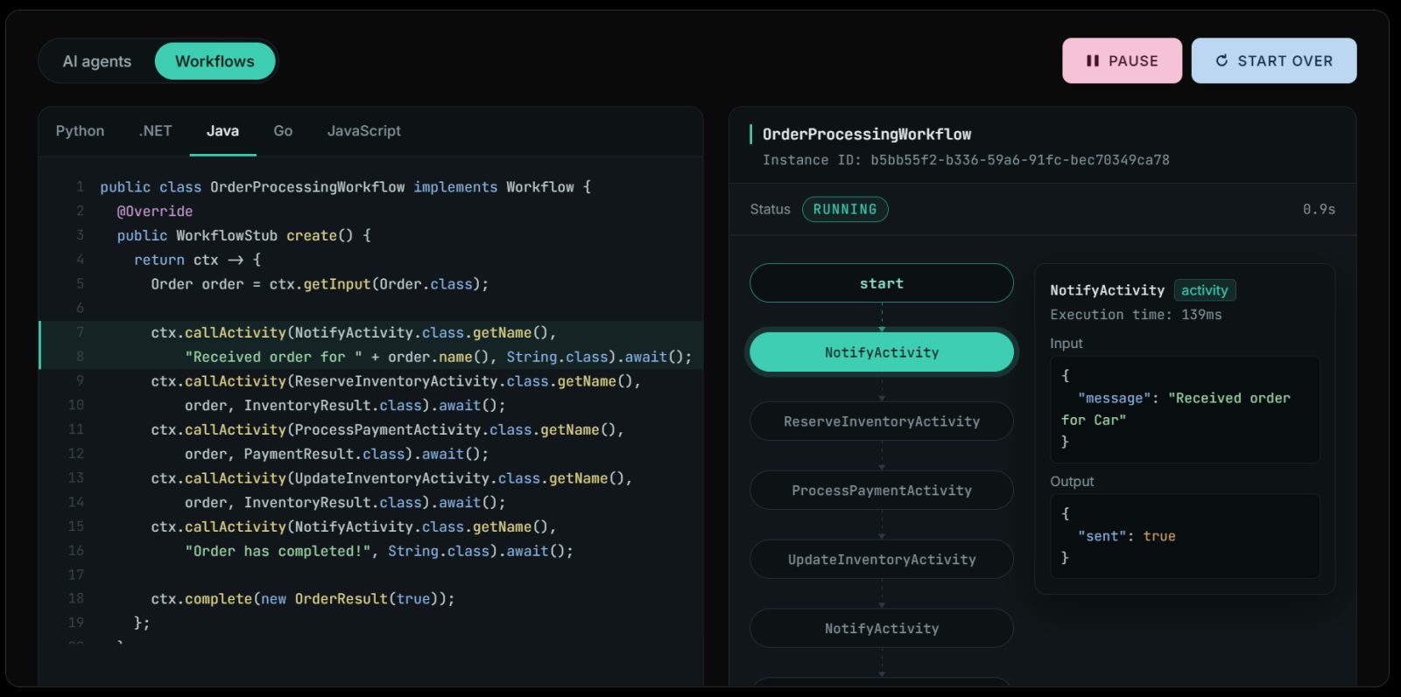
Task: Click the Input JSON message box
Action: (x=1185, y=409)
